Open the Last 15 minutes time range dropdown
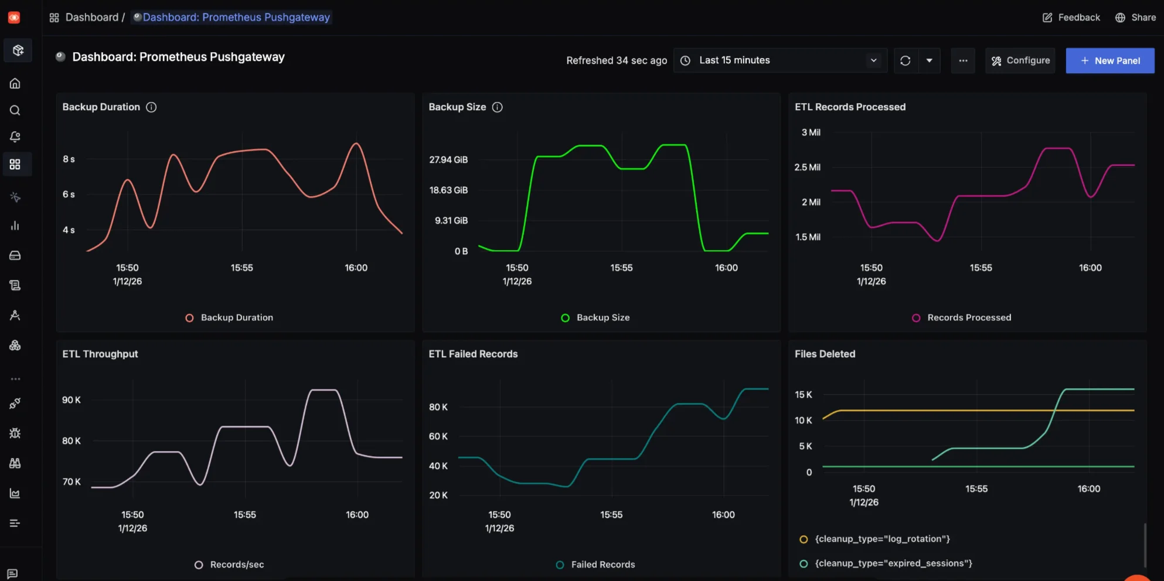The image size is (1164, 581). coord(780,60)
